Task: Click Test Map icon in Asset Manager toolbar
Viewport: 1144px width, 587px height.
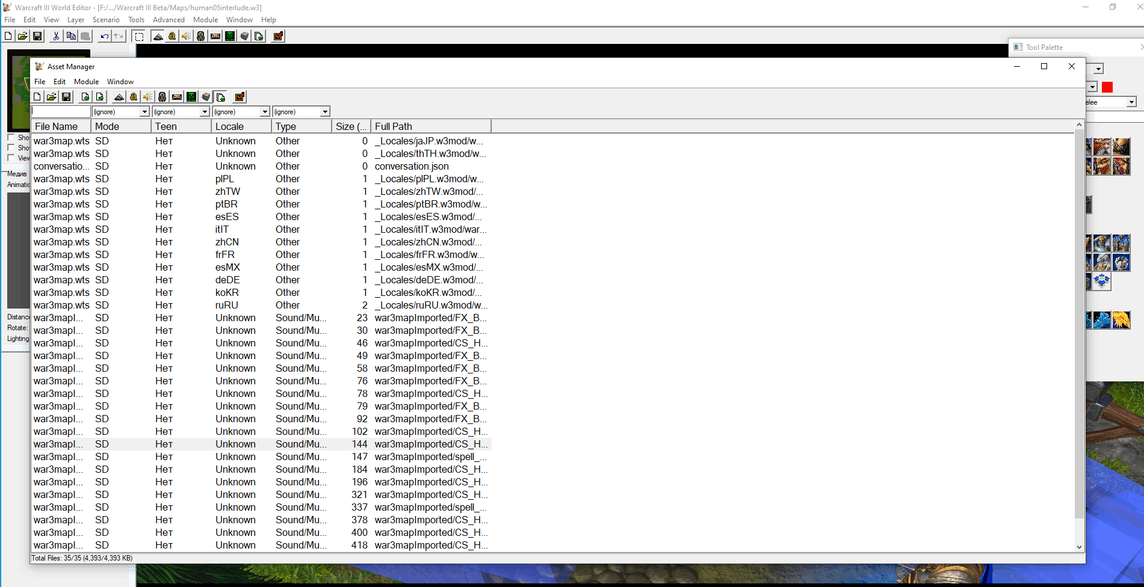Action: pos(240,97)
